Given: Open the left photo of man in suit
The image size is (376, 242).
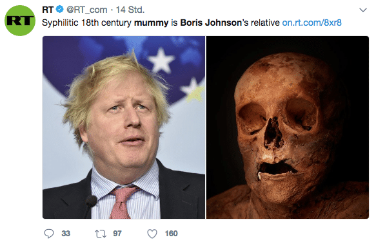Looking at the screenshot, I should 124,127.
